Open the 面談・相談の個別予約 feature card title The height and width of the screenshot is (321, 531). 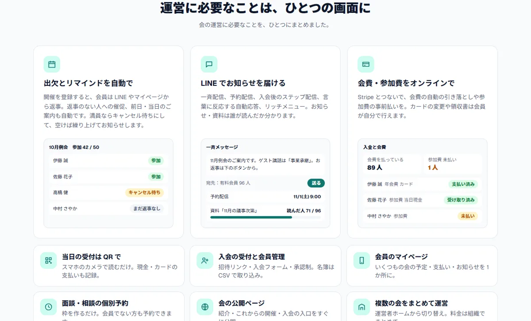click(x=95, y=303)
